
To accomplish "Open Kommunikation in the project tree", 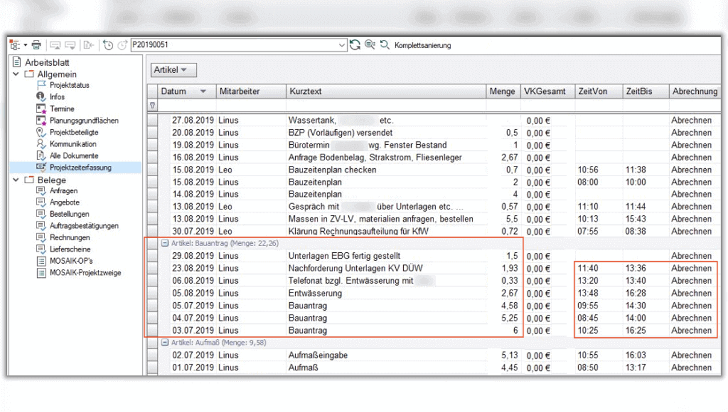I will [73, 144].
